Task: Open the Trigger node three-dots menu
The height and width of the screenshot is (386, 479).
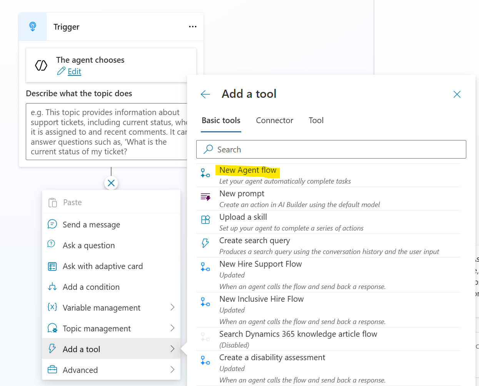Action: tap(192, 27)
